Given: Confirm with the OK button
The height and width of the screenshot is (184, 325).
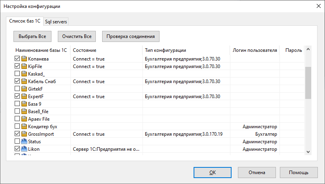Looking at the screenshot, I should coord(213,173).
